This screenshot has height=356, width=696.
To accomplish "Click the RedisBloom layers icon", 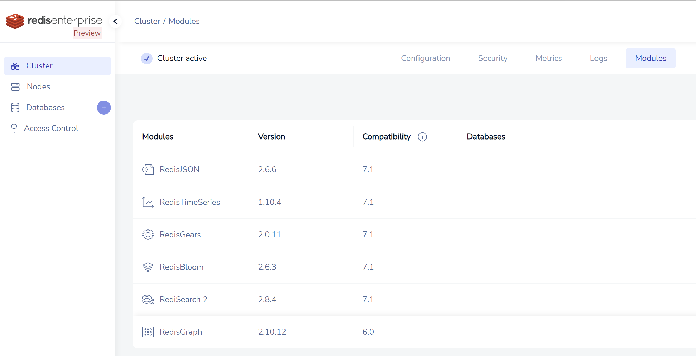I will pyautogui.click(x=148, y=267).
